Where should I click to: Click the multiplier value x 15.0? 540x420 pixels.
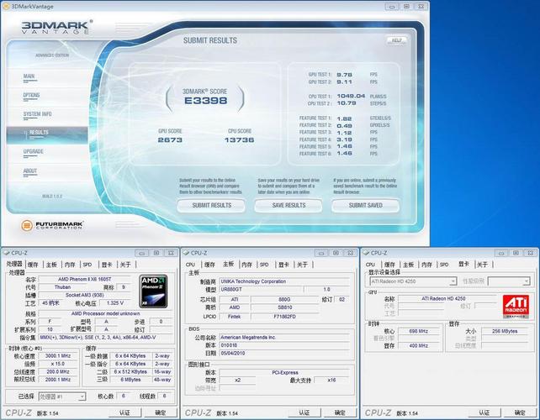tap(58, 364)
